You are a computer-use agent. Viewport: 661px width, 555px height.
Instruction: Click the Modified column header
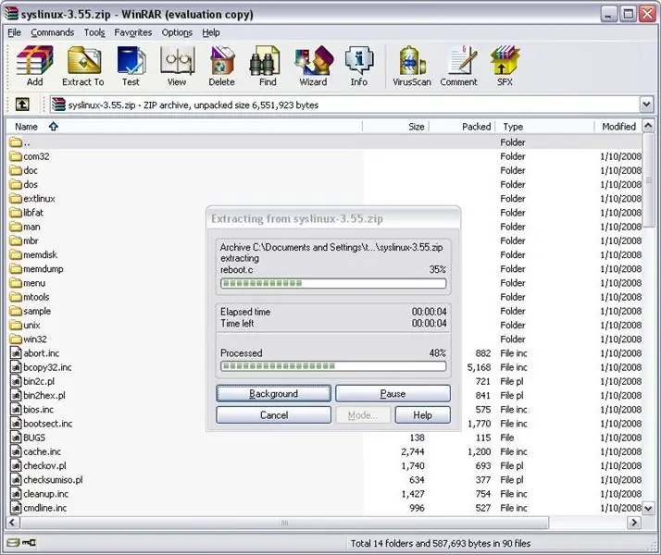click(618, 127)
